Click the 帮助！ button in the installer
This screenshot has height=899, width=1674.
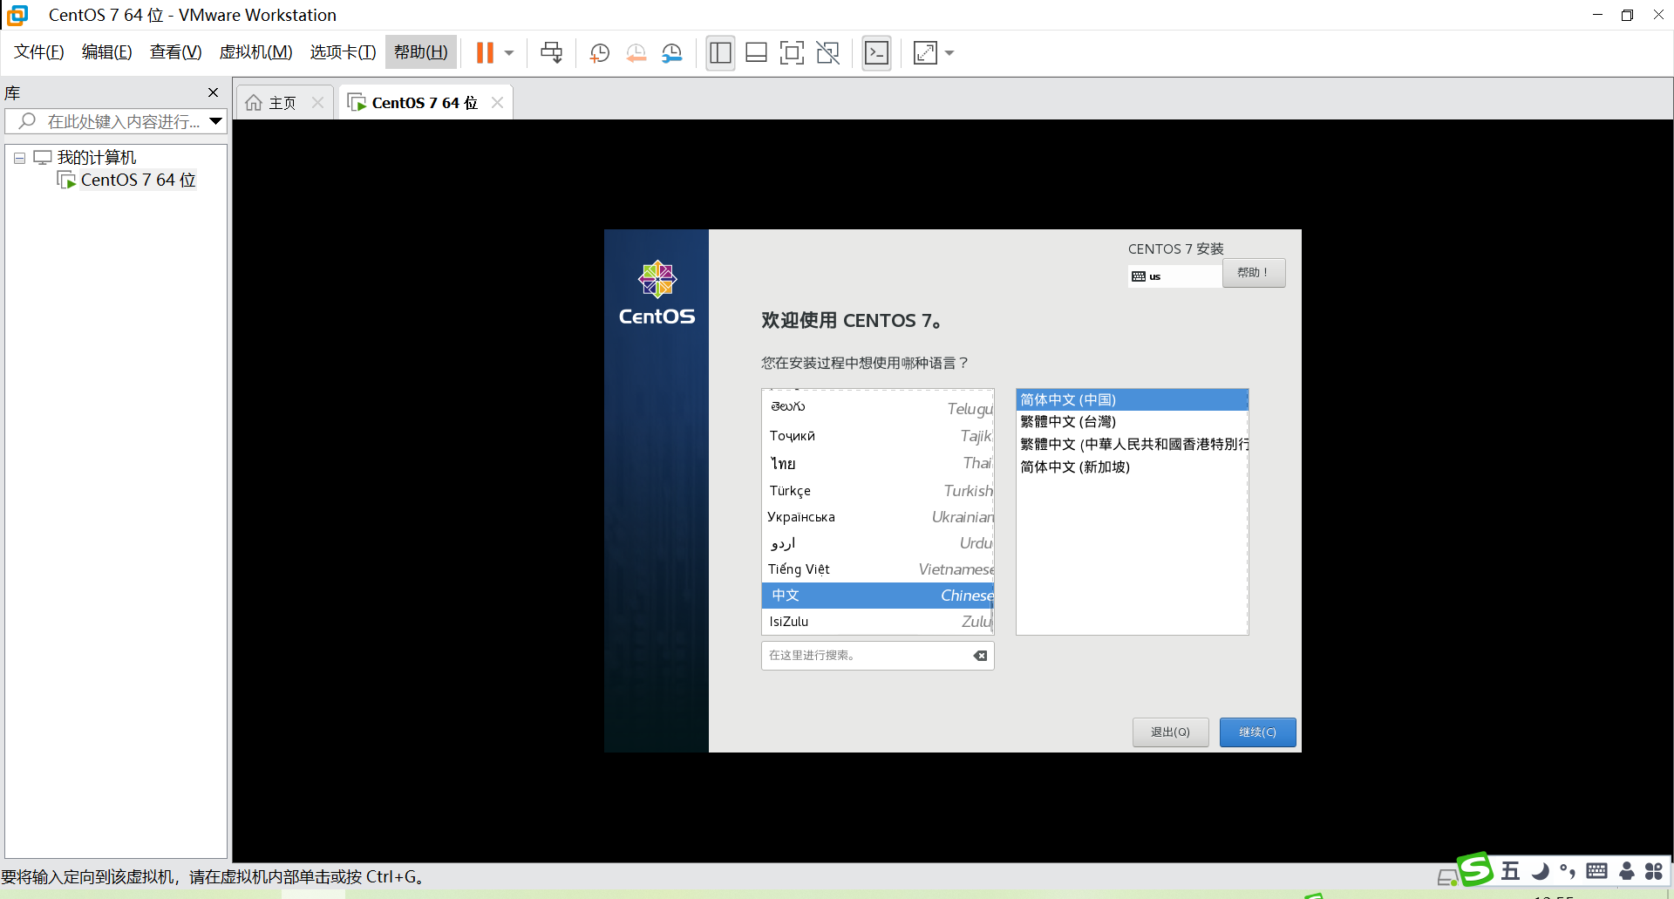click(1253, 273)
